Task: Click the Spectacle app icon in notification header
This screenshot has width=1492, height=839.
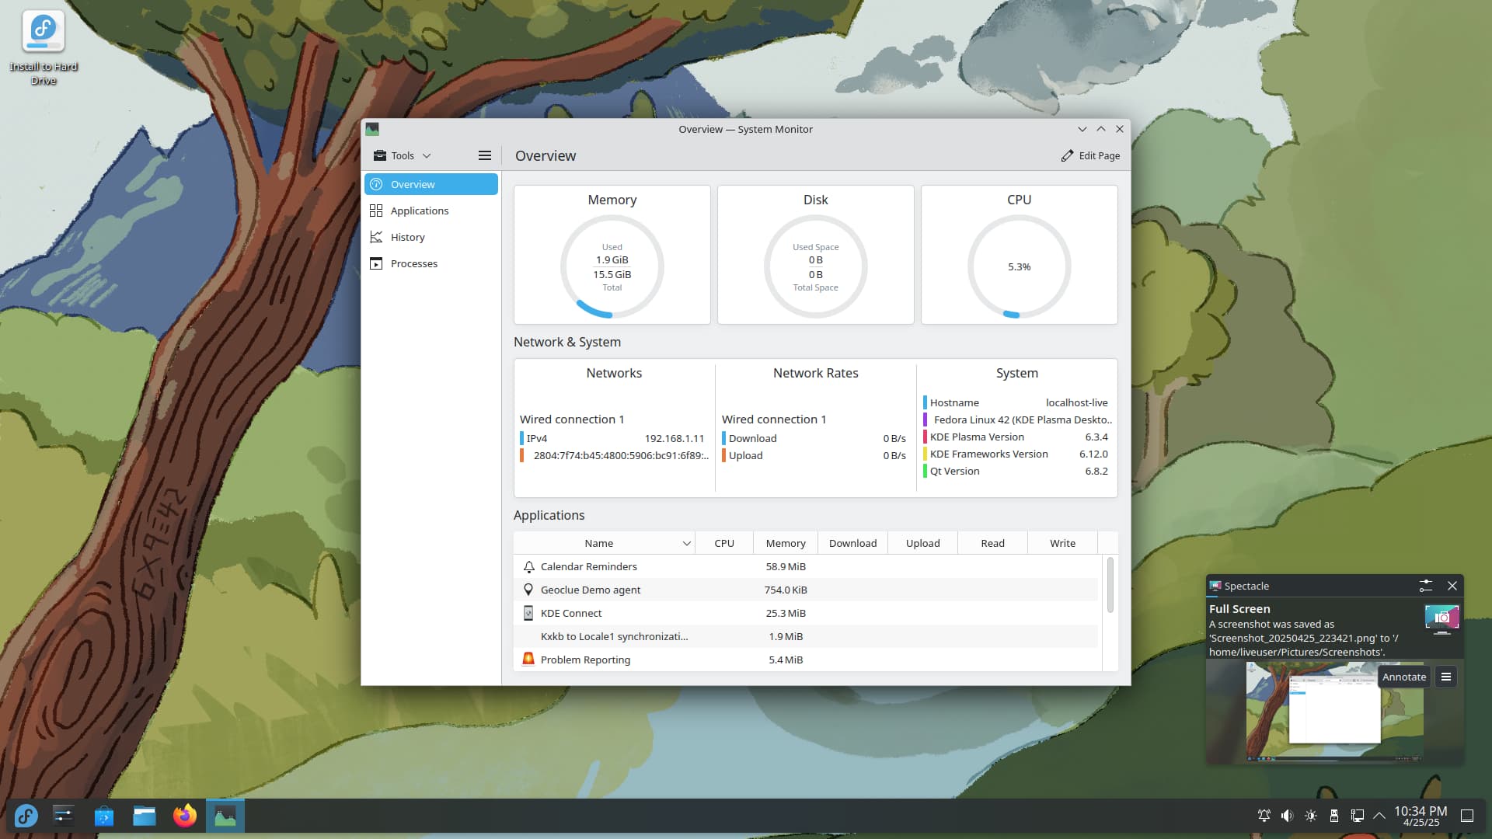Action: click(1215, 586)
